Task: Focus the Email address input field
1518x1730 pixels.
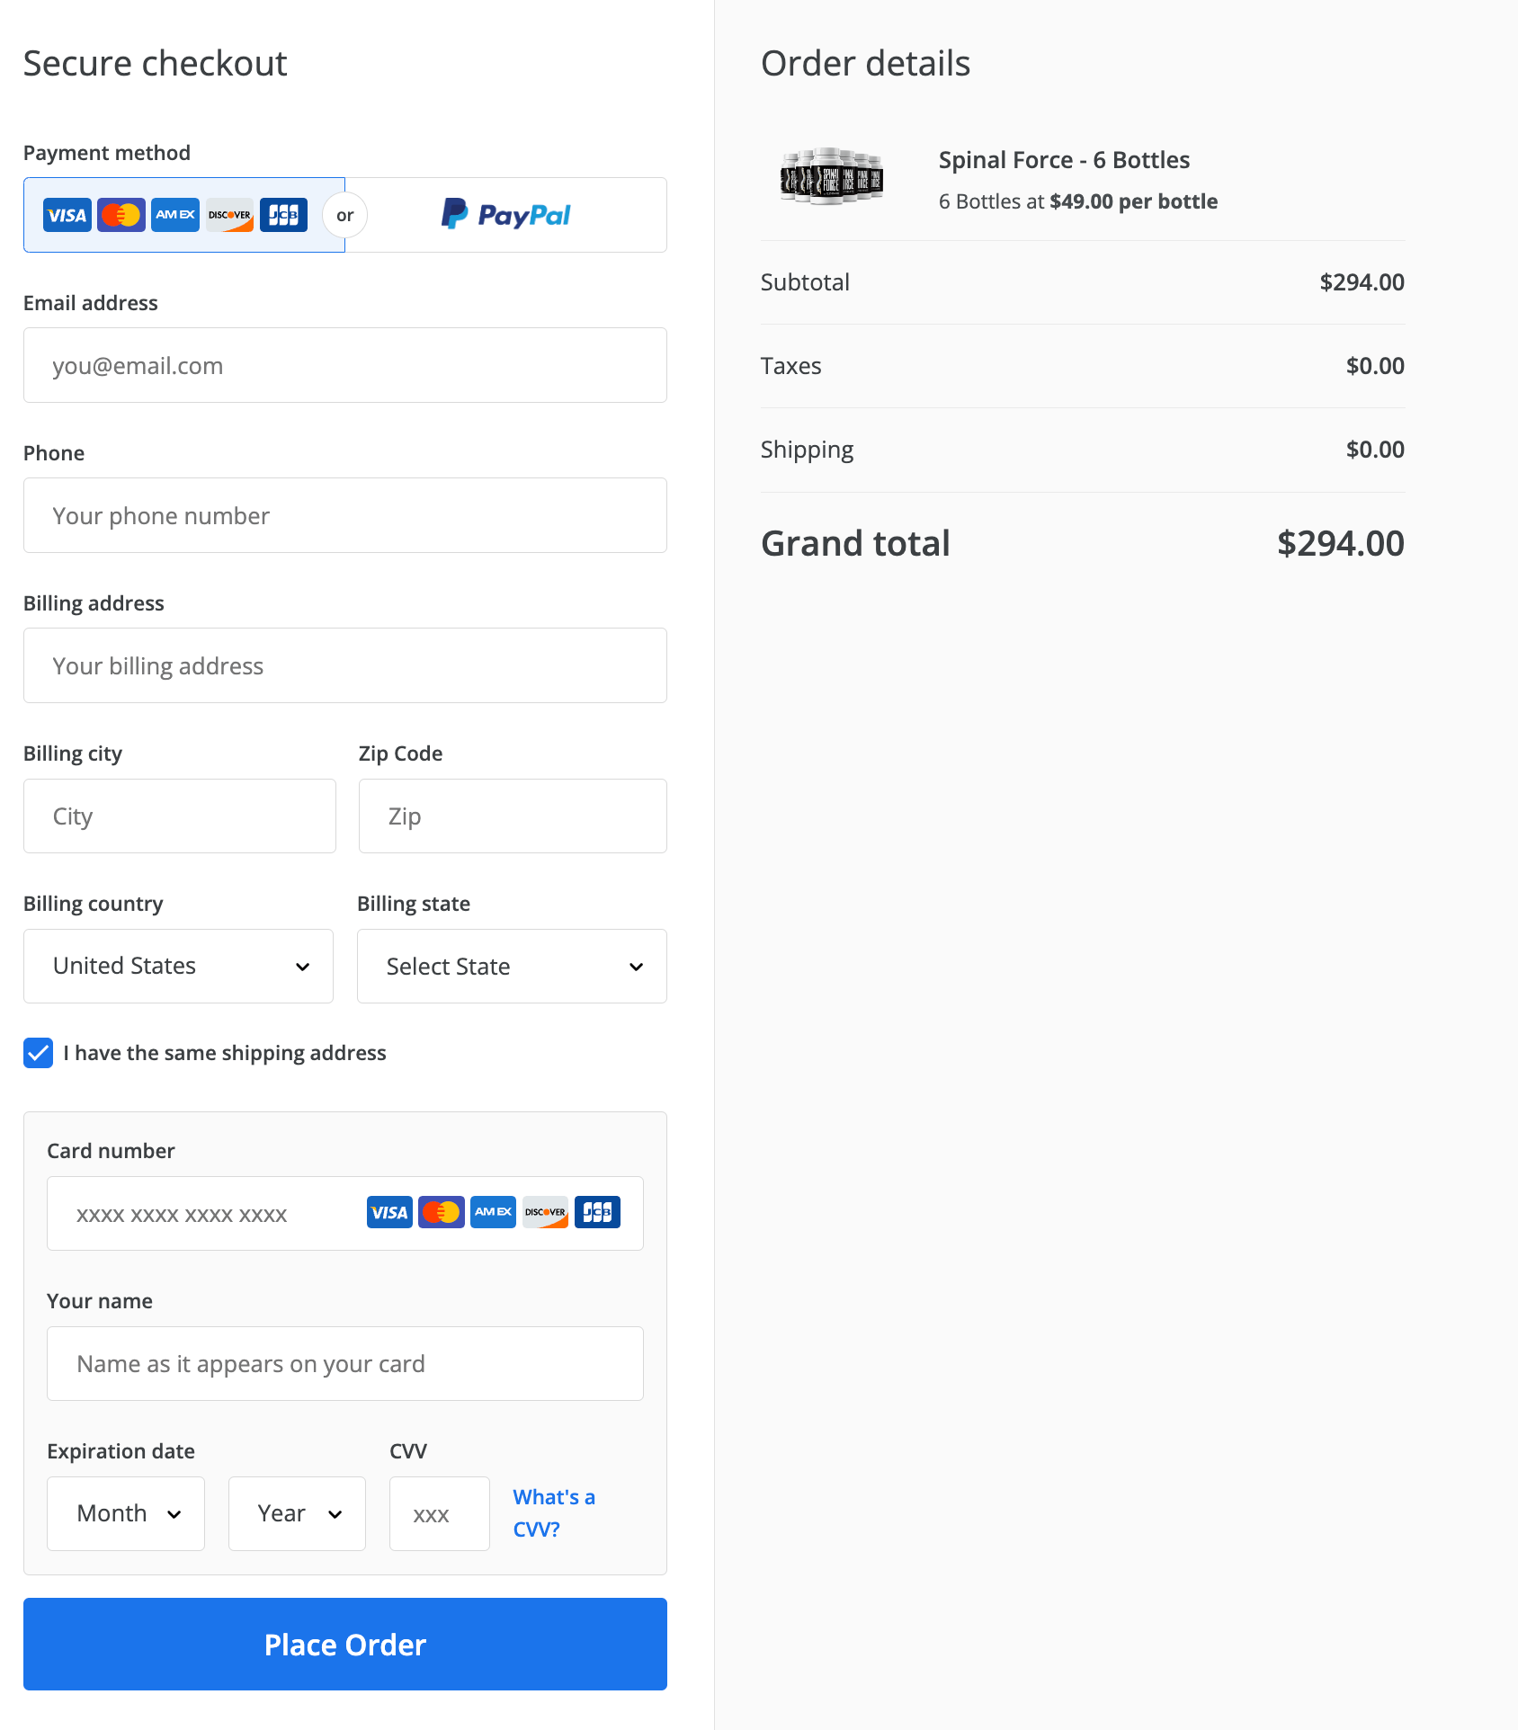Action: click(345, 366)
